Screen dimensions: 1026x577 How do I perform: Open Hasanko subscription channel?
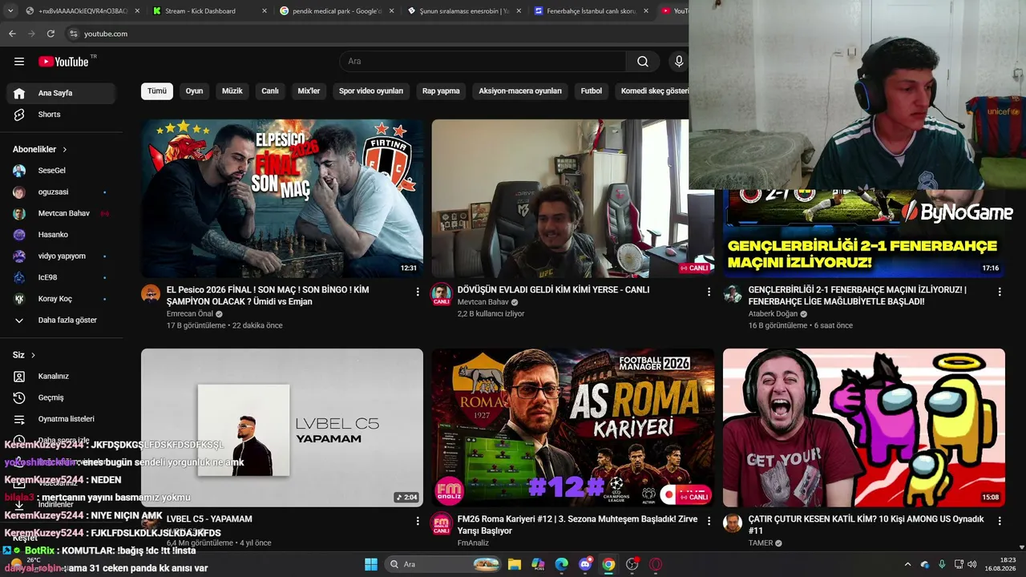pyautogui.click(x=61, y=235)
